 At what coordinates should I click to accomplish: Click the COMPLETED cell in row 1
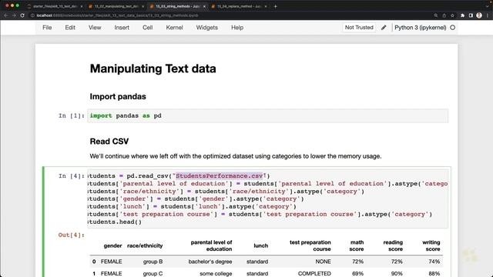(314, 274)
